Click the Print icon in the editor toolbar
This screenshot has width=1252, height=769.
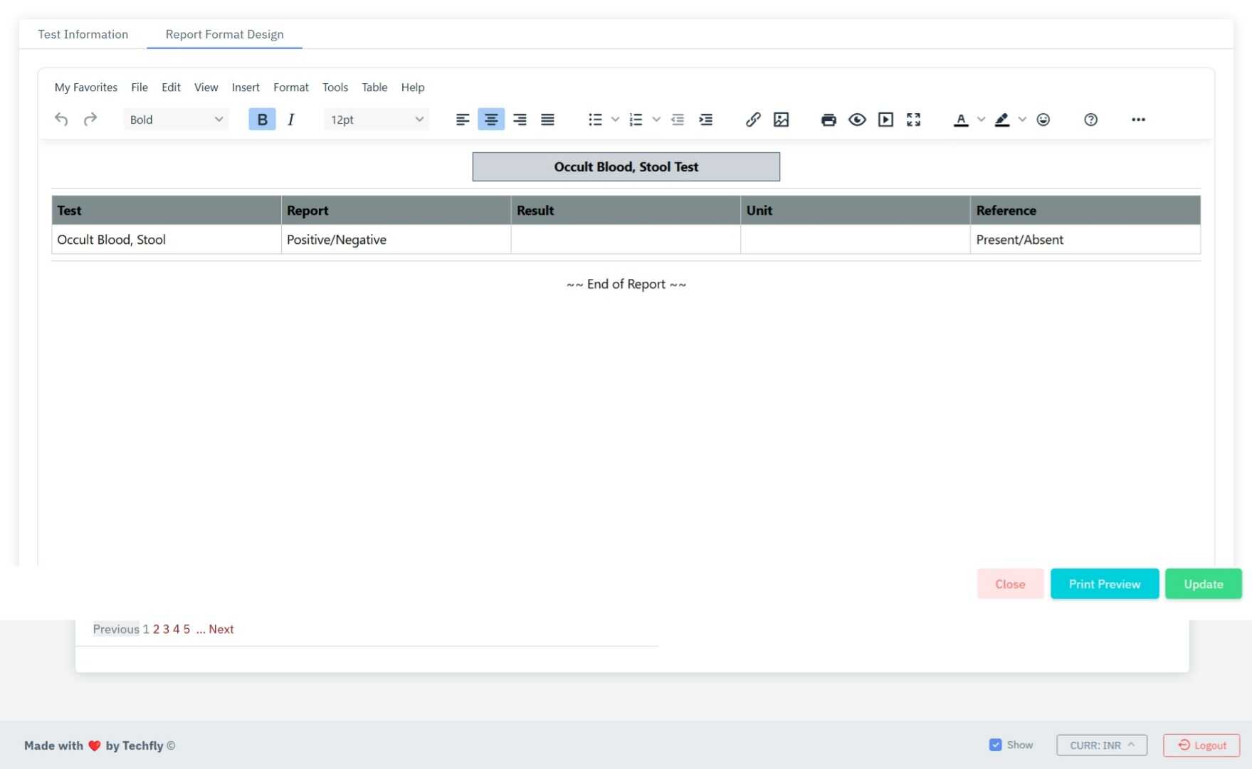[x=828, y=120]
